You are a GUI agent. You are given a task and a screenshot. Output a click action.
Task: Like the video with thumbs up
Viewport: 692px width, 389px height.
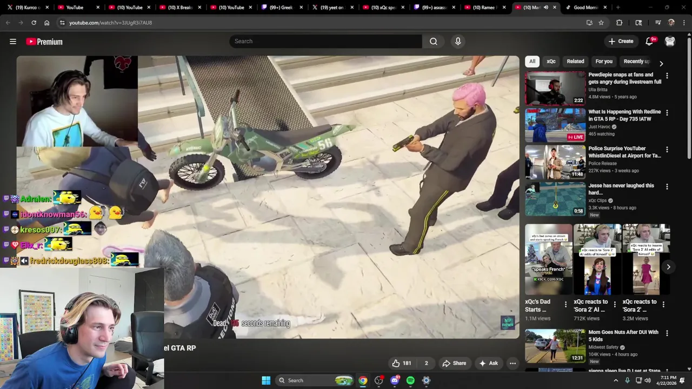(401, 363)
